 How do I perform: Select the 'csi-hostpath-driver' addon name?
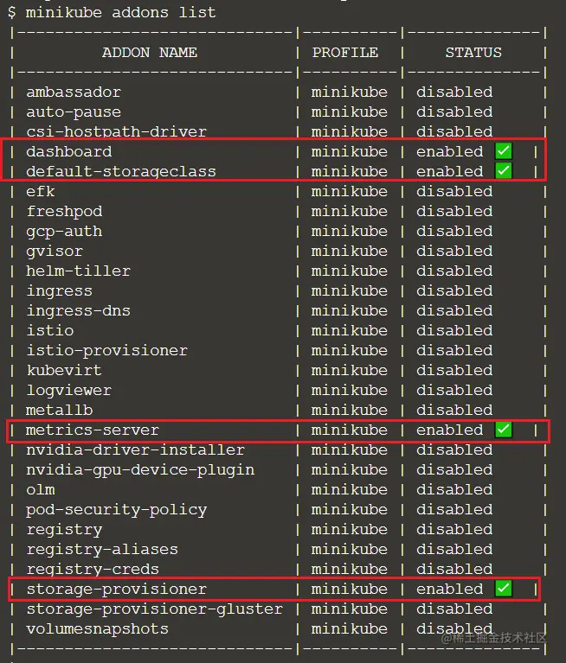117,131
